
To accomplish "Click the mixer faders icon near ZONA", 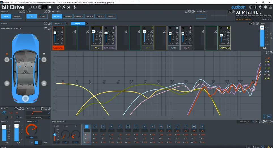I will coord(254,23).
